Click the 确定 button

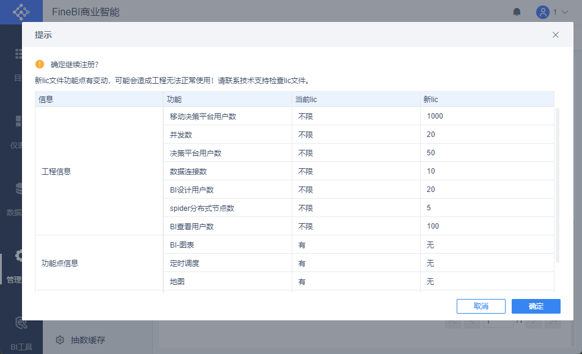pyautogui.click(x=536, y=306)
